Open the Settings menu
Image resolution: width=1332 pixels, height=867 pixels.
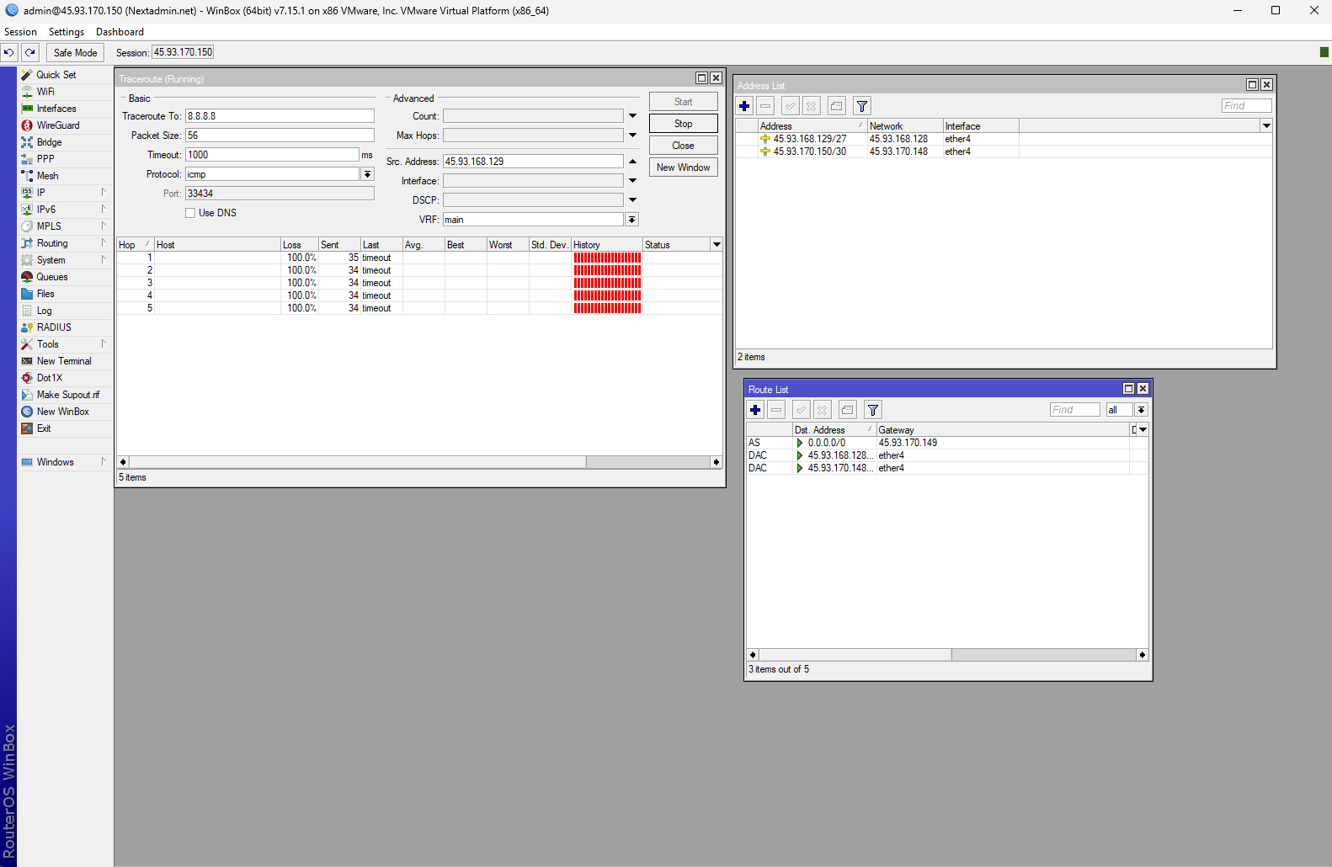point(67,32)
